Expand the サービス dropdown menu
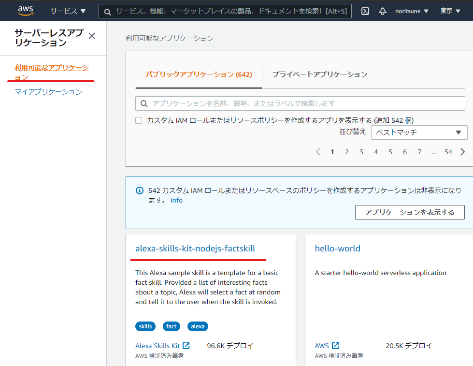This screenshot has height=366, width=473. (x=68, y=11)
